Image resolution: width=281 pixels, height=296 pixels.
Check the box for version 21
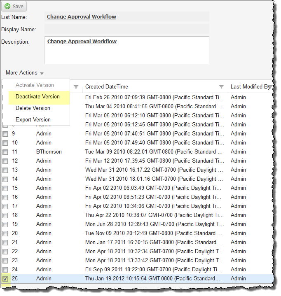(5, 242)
